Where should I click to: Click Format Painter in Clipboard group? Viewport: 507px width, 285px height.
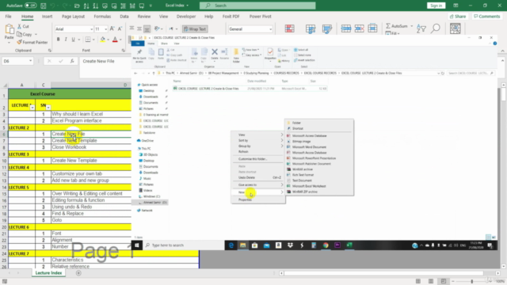[32, 42]
